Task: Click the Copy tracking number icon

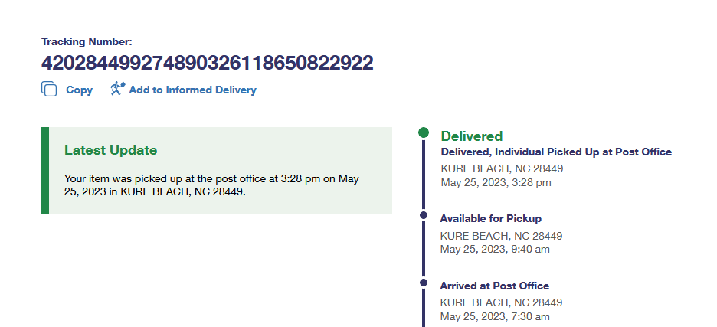Action: 49,90
